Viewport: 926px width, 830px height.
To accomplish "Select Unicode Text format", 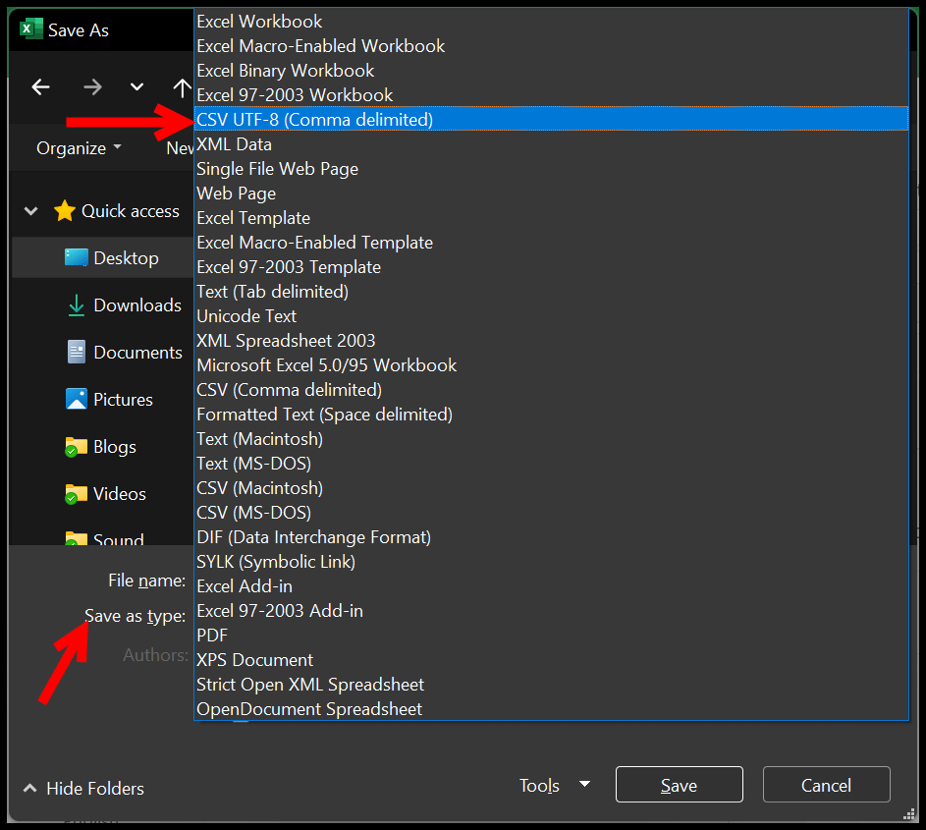I will click(551, 316).
